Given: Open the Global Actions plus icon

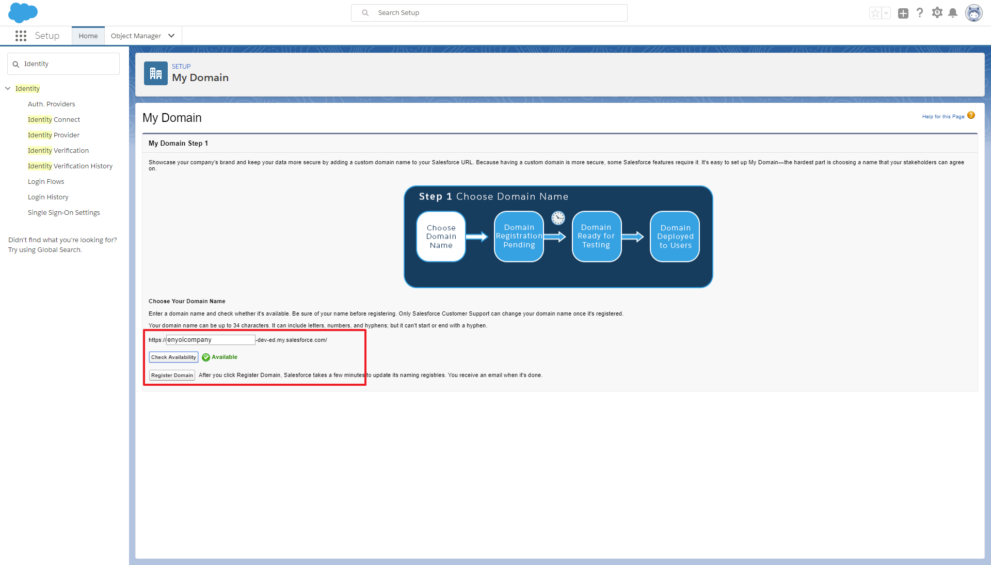Looking at the screenshot, I should 903,13.
